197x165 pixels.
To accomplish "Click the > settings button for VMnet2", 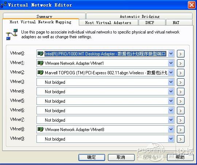I will (181, 72).
